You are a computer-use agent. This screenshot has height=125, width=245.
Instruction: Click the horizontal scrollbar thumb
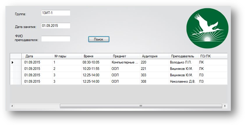click(x=141, y=106)
